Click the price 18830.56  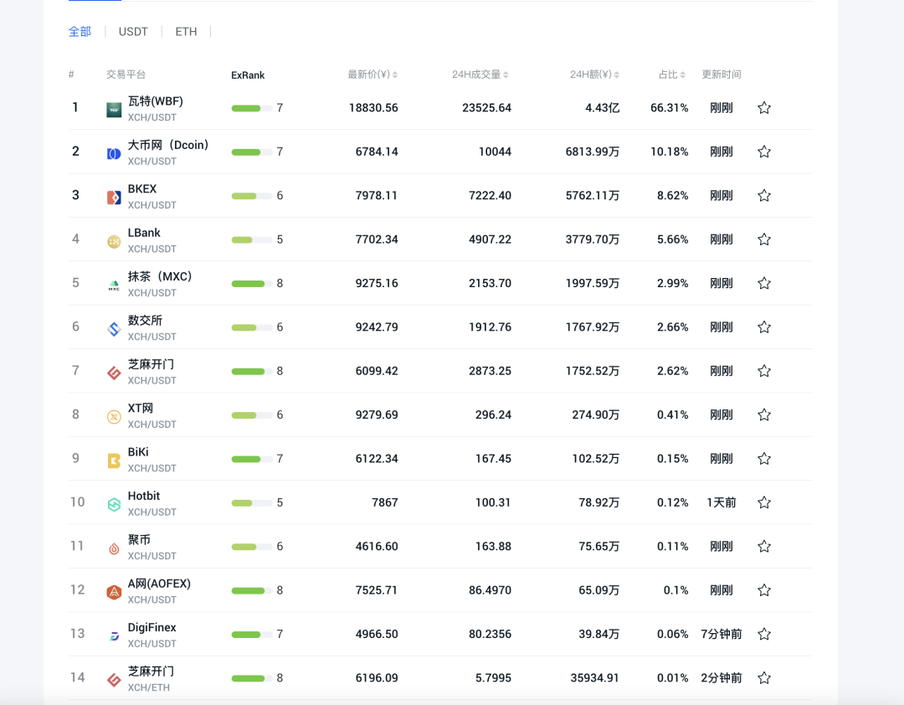373,108
